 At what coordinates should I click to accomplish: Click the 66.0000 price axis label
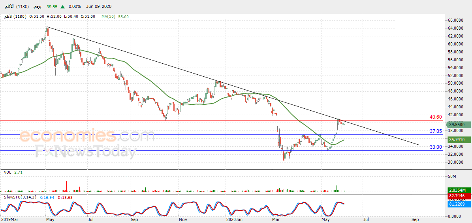coord(454,21)
